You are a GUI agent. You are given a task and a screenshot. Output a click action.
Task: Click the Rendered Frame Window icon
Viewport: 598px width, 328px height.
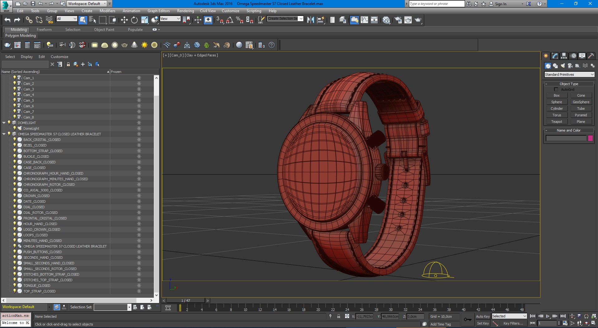(408, 20)
